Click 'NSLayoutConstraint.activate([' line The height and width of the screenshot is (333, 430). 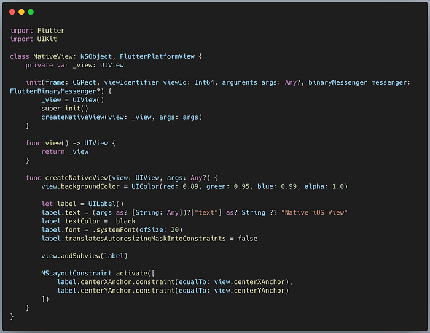point(98,274)
